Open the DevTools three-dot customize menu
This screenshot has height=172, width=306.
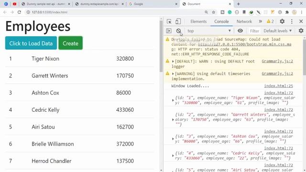click(292, 21)
